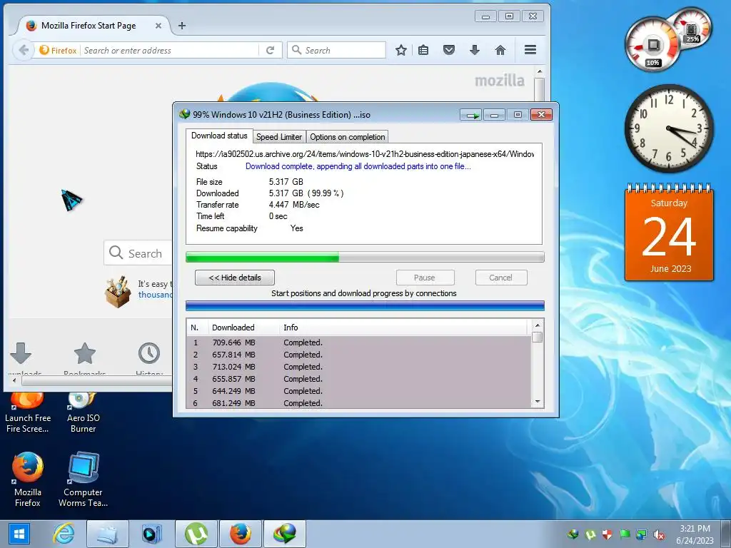Switch to uTorrent in the taskbar
Image resolution: width=731 pixels, height=548 pixels.
click(x=196, y=534)
